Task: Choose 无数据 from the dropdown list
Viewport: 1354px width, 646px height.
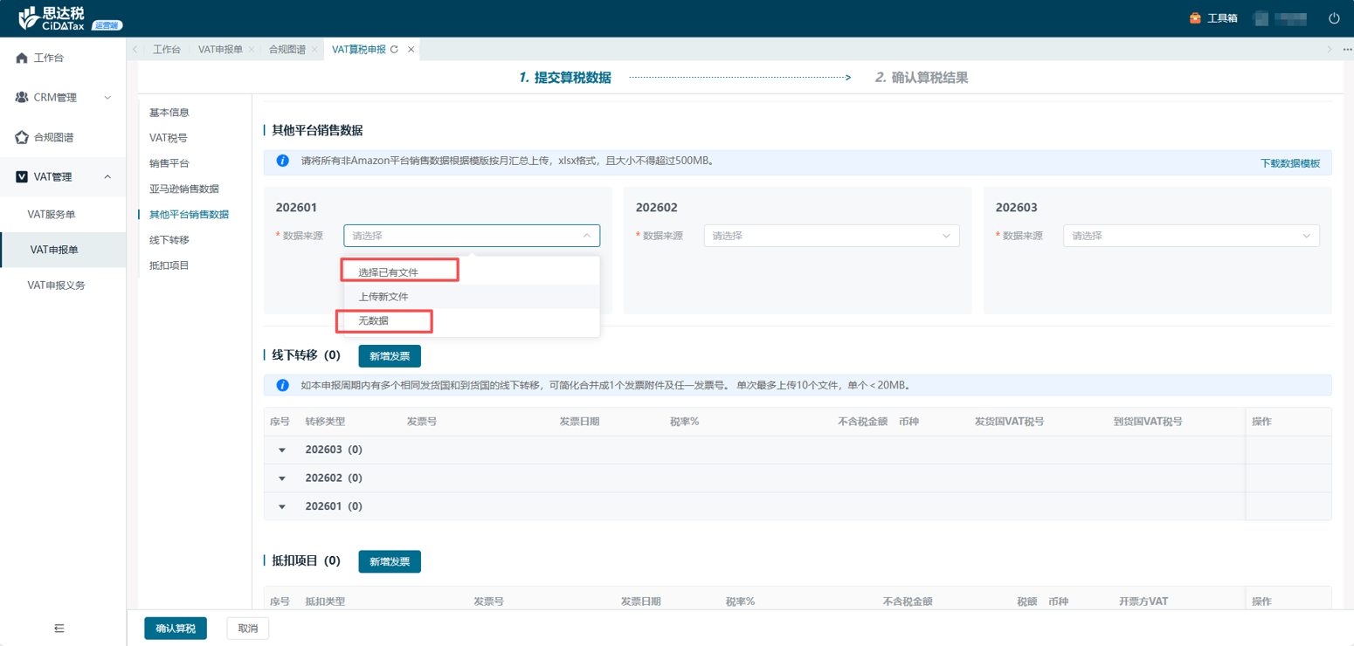Action: tap(374, 321)
